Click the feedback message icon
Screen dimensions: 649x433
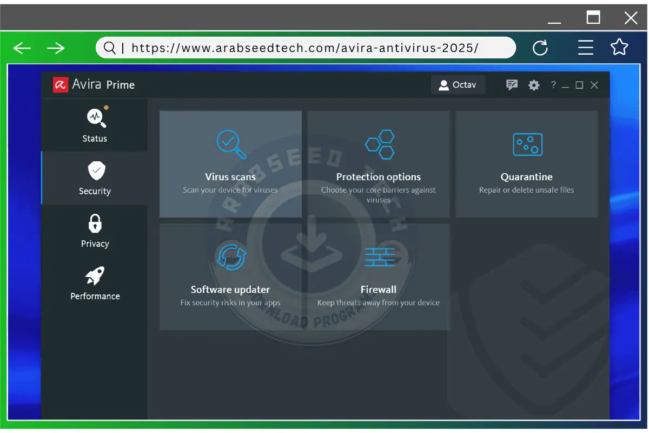(x=512, y=84)
